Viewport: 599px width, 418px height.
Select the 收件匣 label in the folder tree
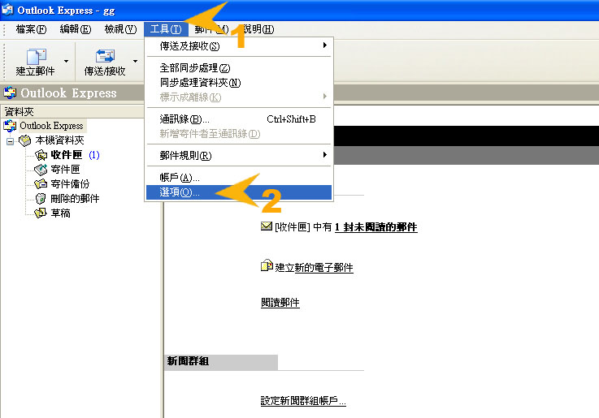(x=66, y=155)
